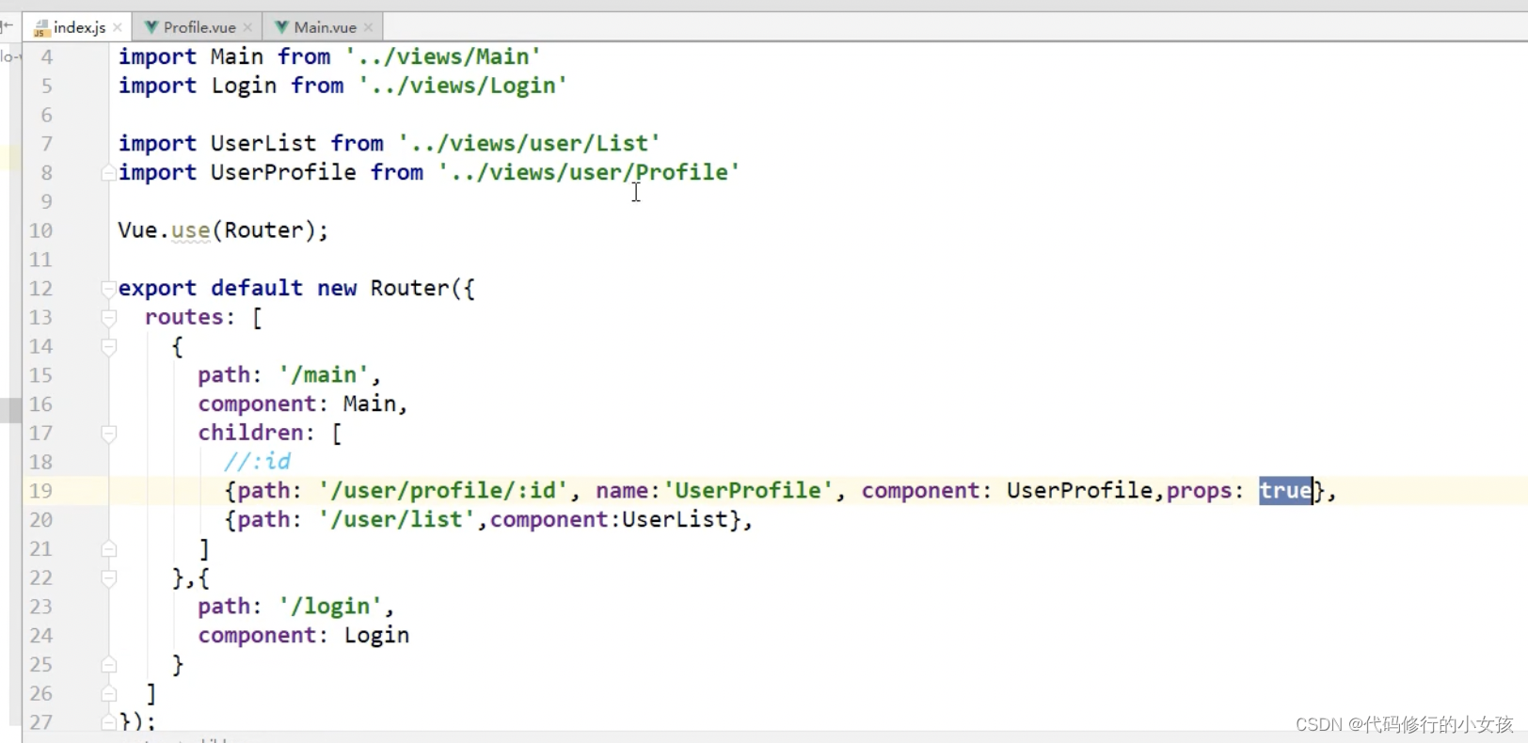Click the '/user/profile/:id' path string

click(443, 491)
